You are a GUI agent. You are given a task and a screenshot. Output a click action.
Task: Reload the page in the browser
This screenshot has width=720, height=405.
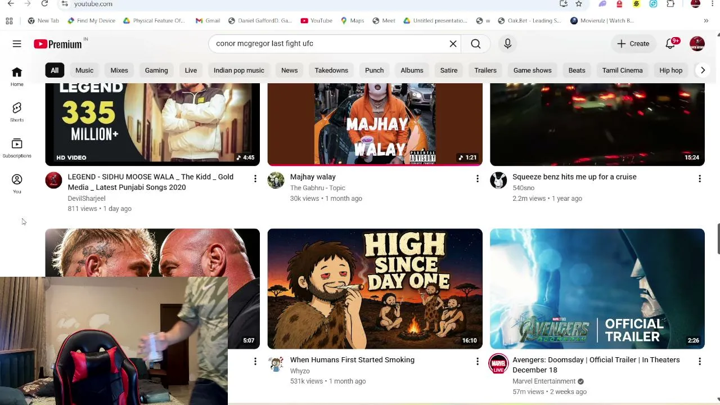(44, 4)
